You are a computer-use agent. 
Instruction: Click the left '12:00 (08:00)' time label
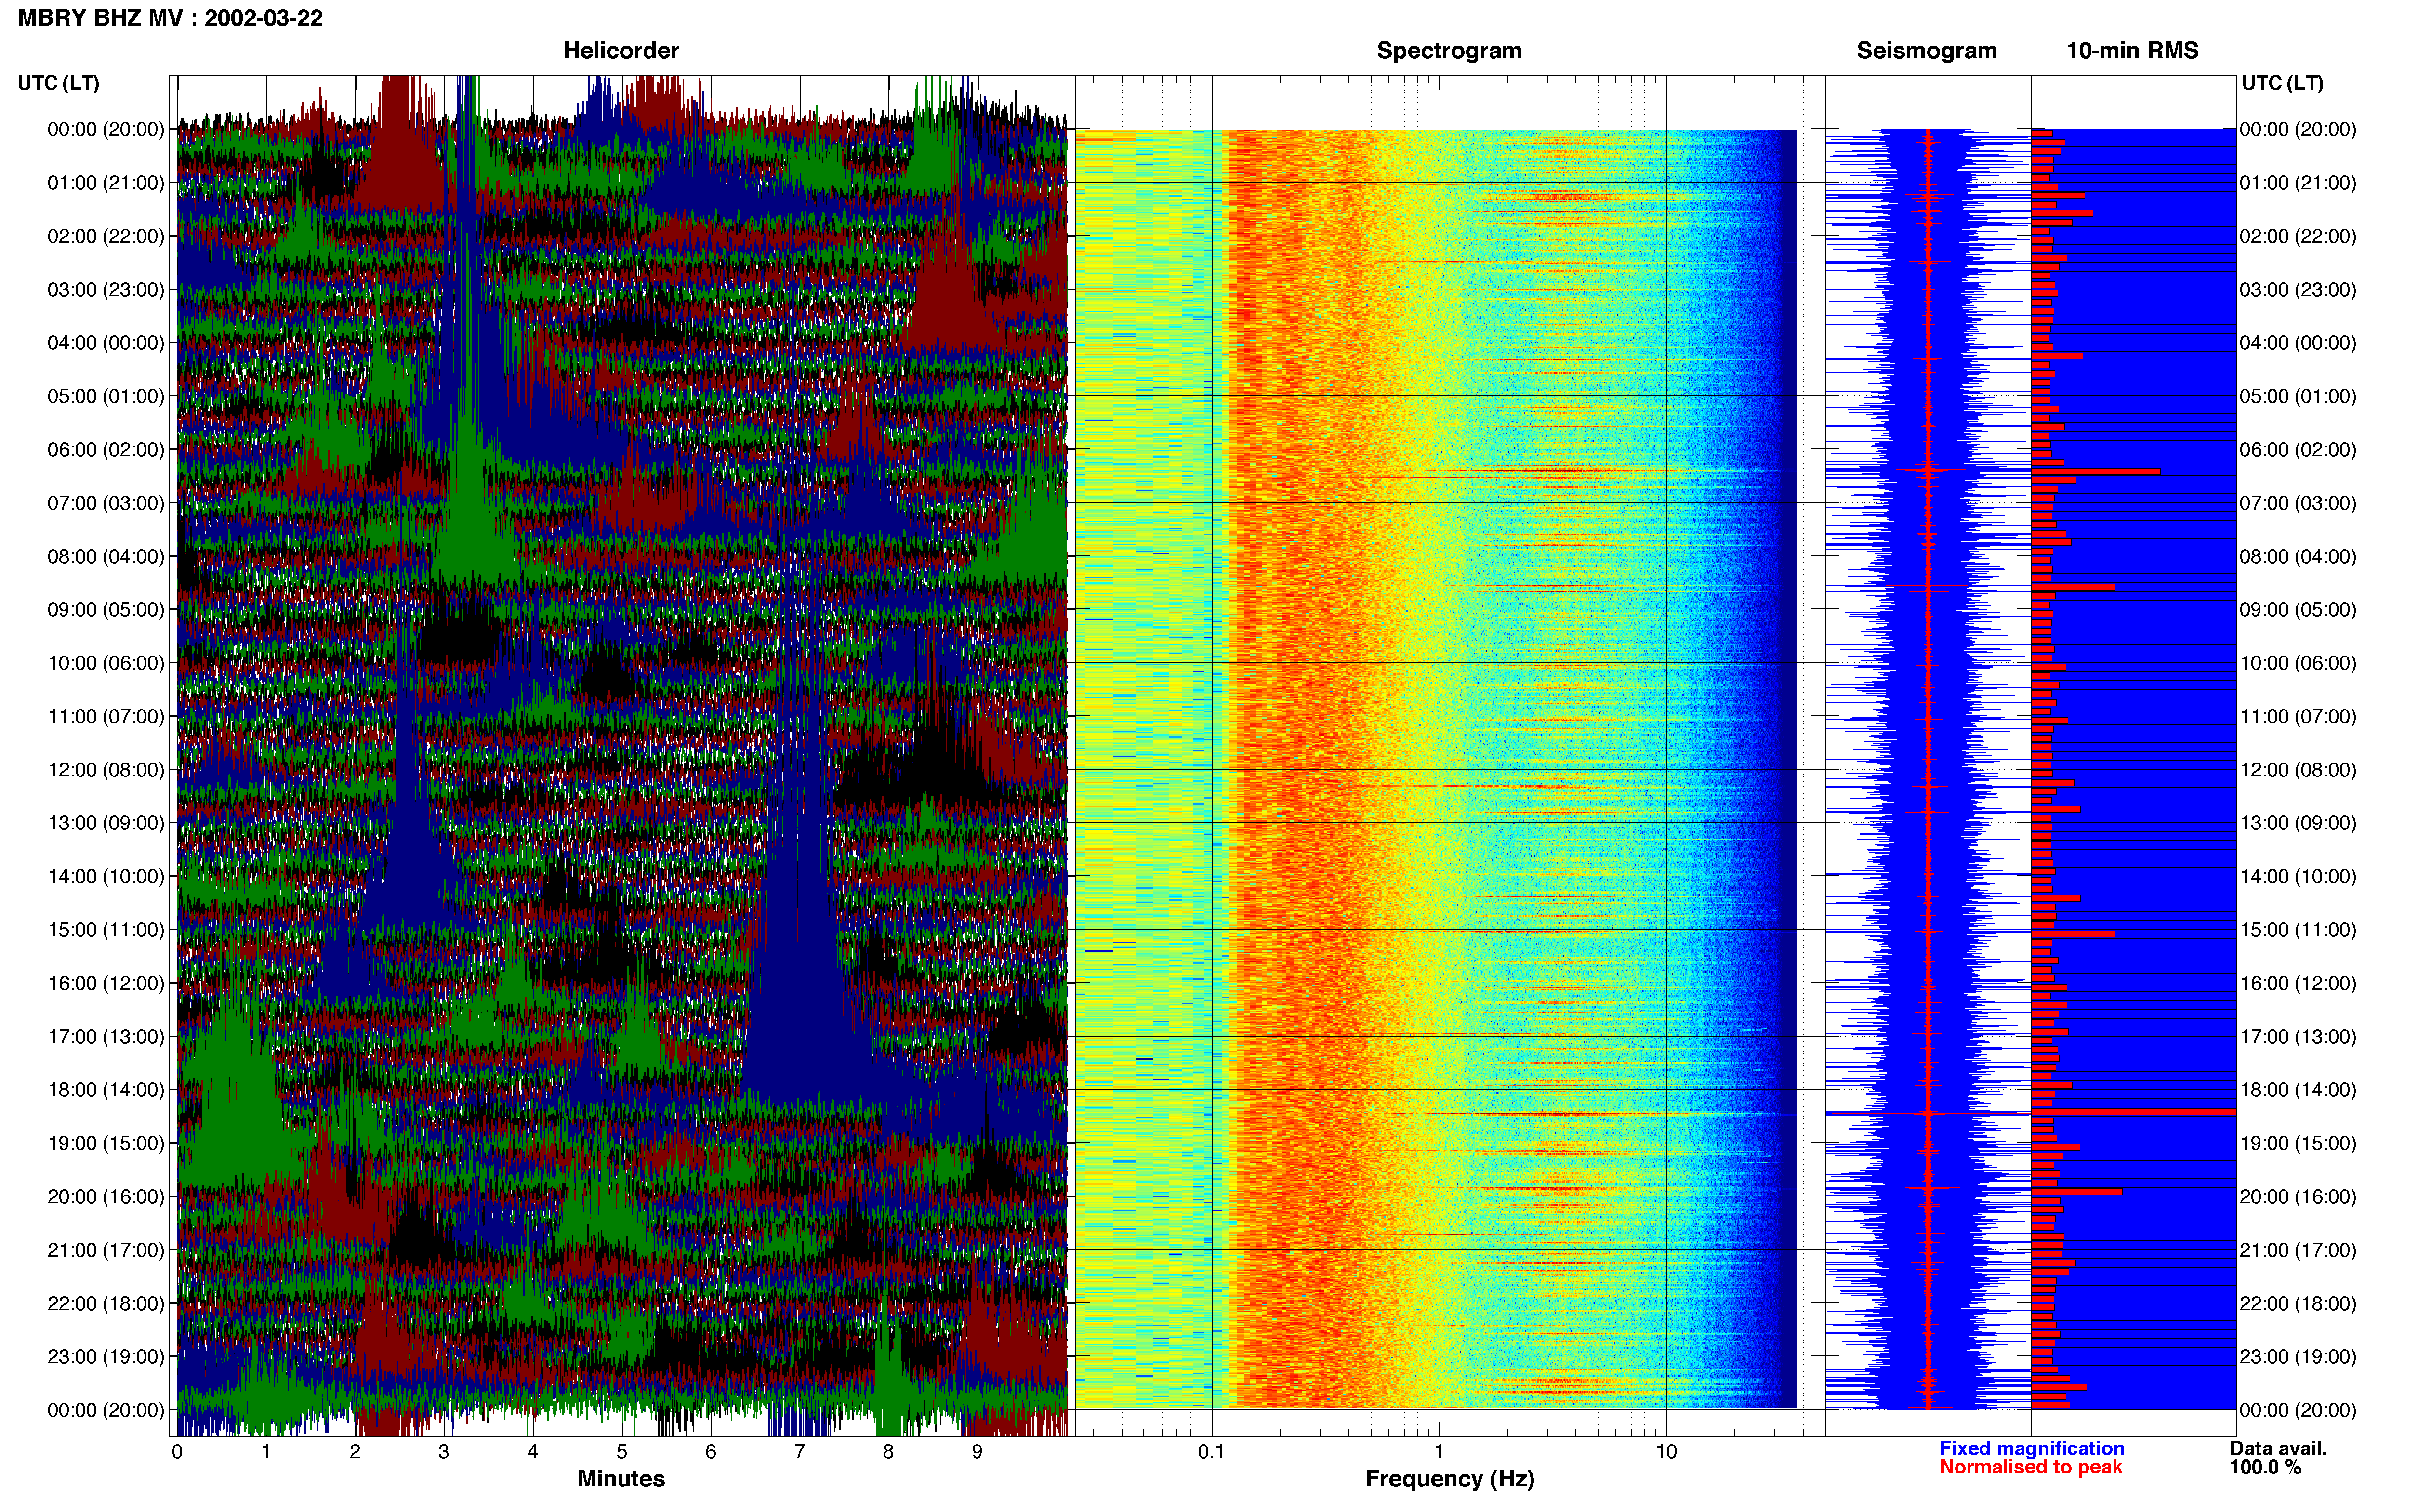[x=106, y=770]
